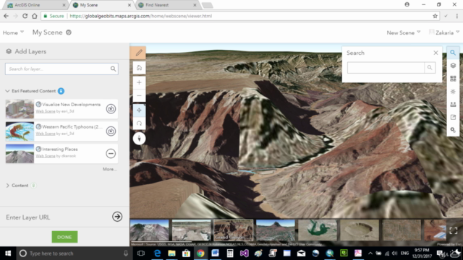This screenshot has height=260, width=463.
Task: Open the Chrome three-dot menu
Action: 456,16
